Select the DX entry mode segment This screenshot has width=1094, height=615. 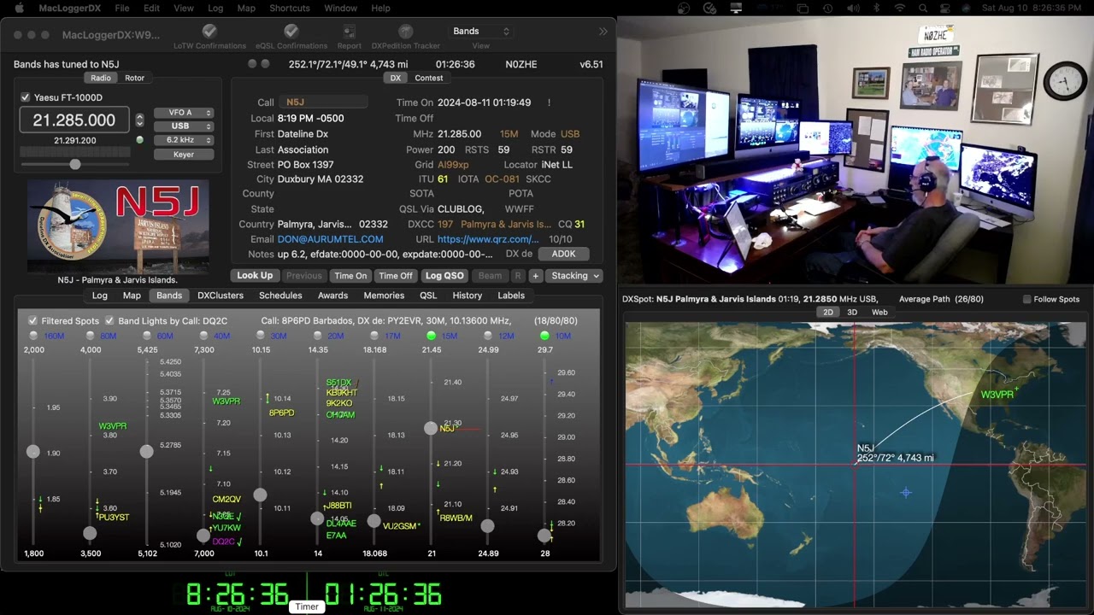(x=395, y=78)
